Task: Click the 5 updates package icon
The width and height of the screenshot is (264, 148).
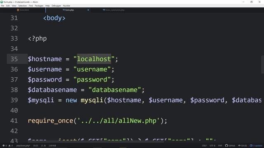Action: click(x=256, y=146)
